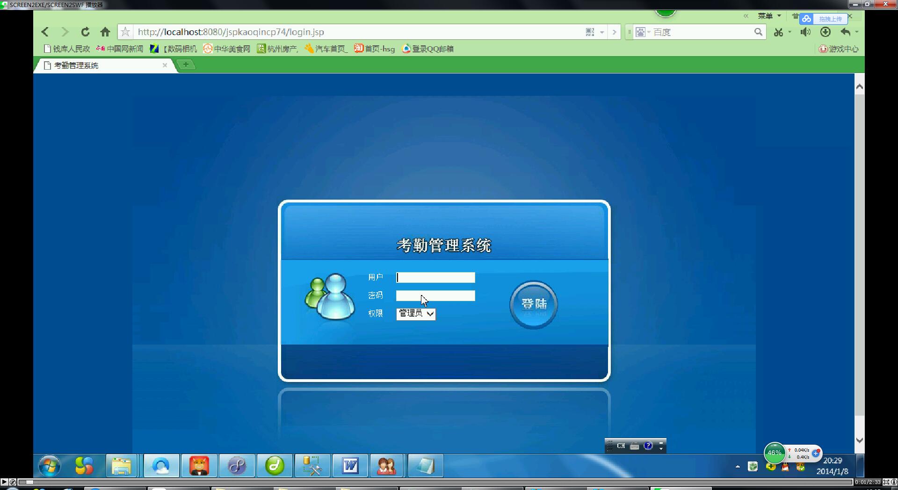Open the notepad taskbar icon
The height and width of the screenshot is (490, 898).
[x=426, y=466]
